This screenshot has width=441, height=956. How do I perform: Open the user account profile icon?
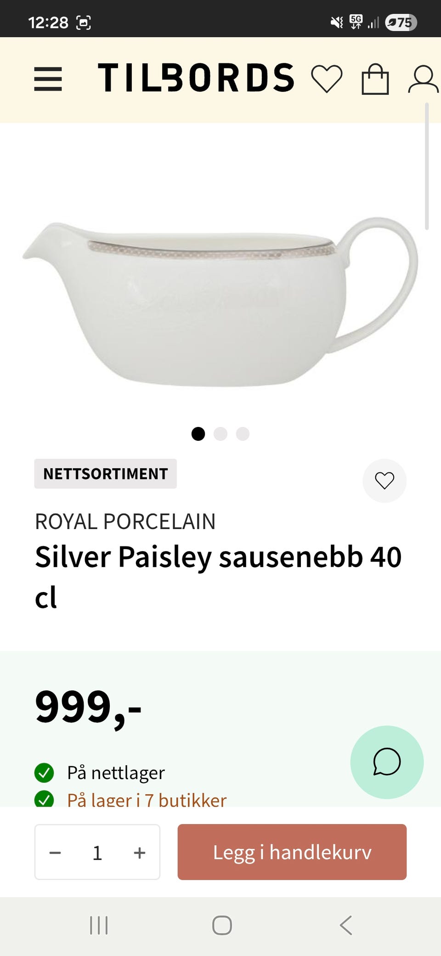click(x=424, y=79)
